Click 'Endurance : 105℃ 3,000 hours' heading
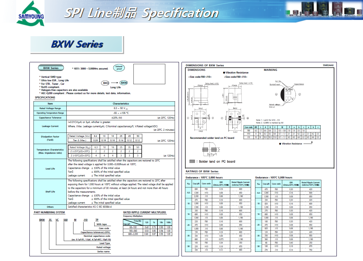Image resolution: width=363 pixels, height=261 pixels. point(204,178)
